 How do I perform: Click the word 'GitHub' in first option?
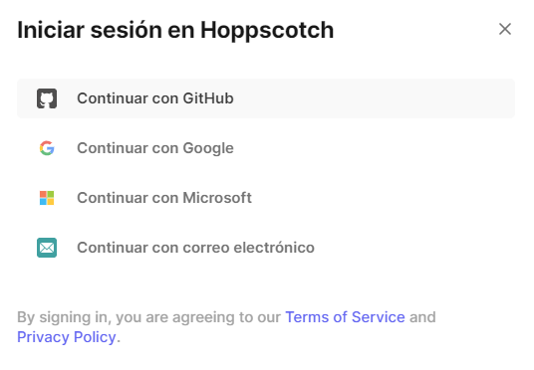click(x=208, y=98)
